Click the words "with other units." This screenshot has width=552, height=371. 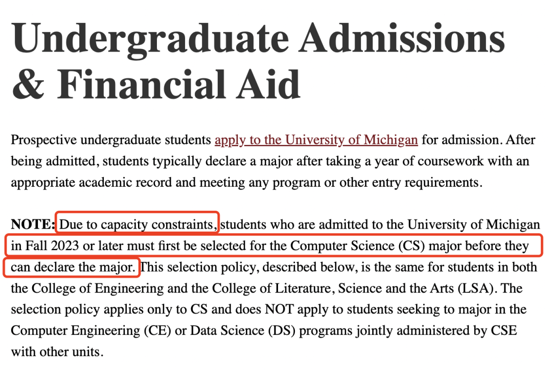pos(57,352)
